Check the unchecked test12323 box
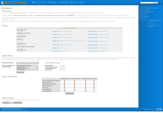163x114 pixels. (94, 91)
